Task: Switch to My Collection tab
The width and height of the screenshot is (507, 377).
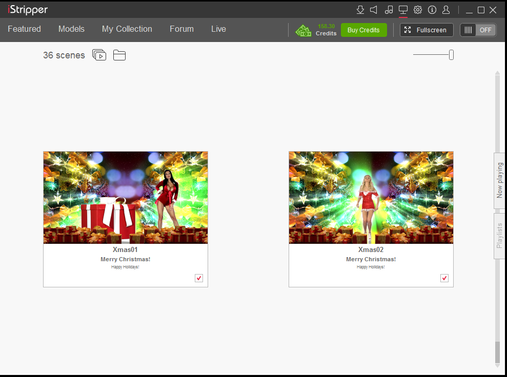Action: coord(127,29)
